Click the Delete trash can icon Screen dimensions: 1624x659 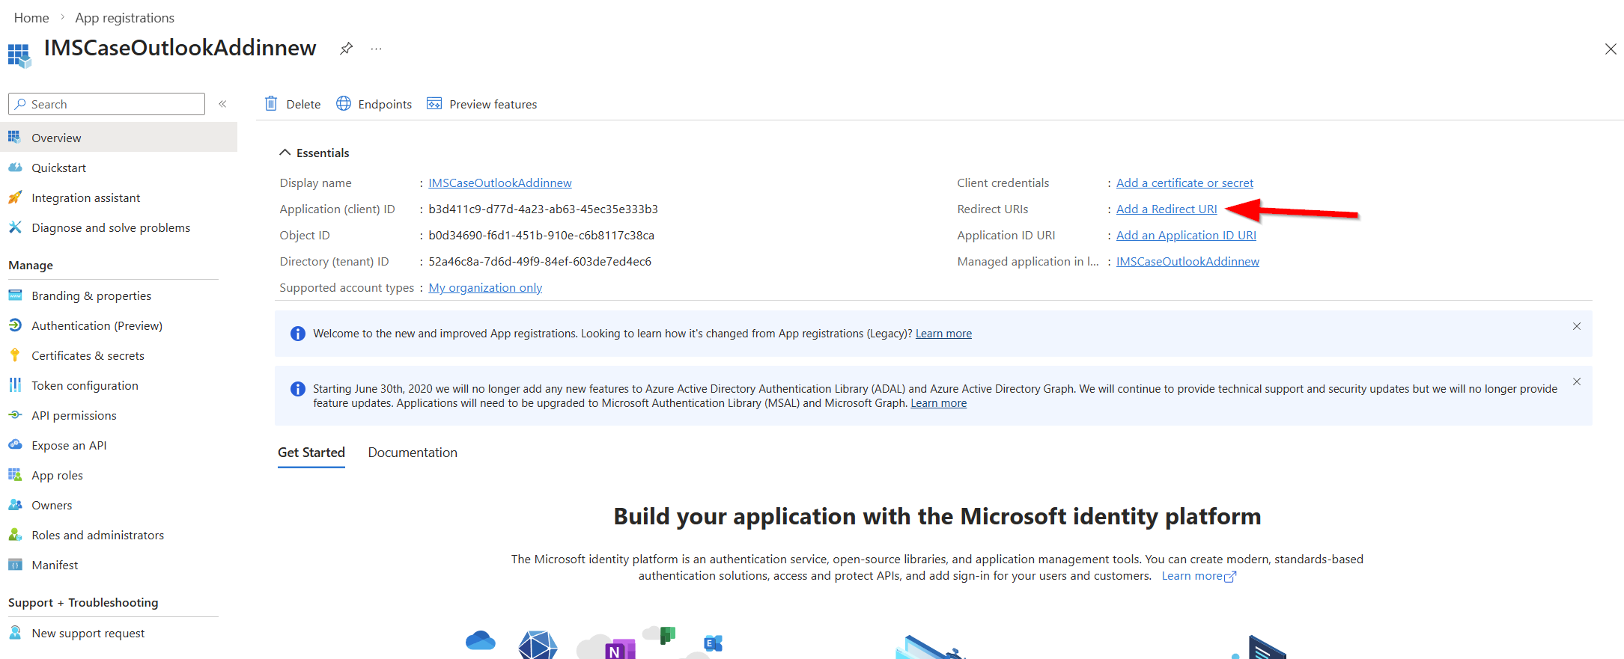(271, 104)
